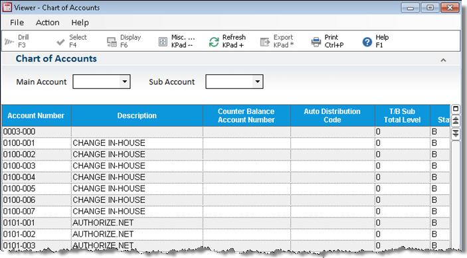Screen dimensions: 467x258
Task: Collapse the Chart of Accounts header panel
Action: (x=443, y=60)
